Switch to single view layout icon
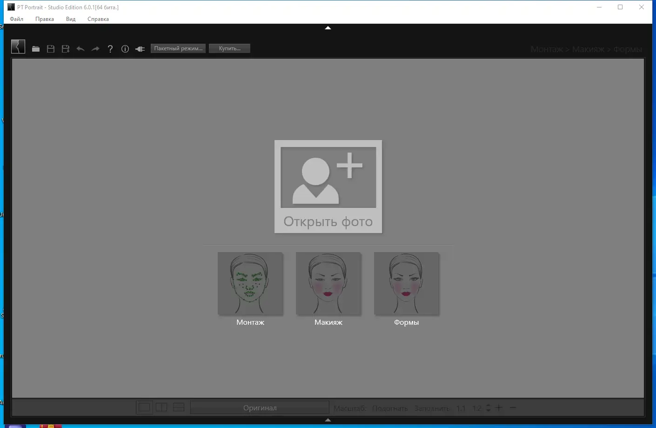 coord(144,408)
